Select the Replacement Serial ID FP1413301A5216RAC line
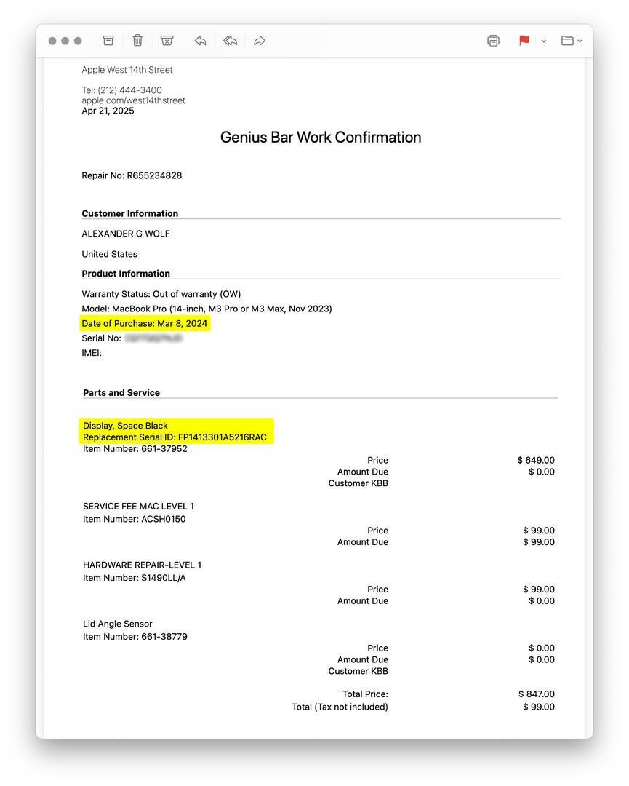This screenshot has width=629, height=786. coord(175,437)
